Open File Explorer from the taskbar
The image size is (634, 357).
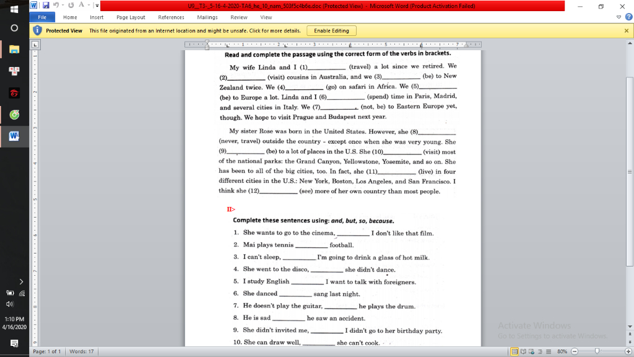[x=14, y=50]
